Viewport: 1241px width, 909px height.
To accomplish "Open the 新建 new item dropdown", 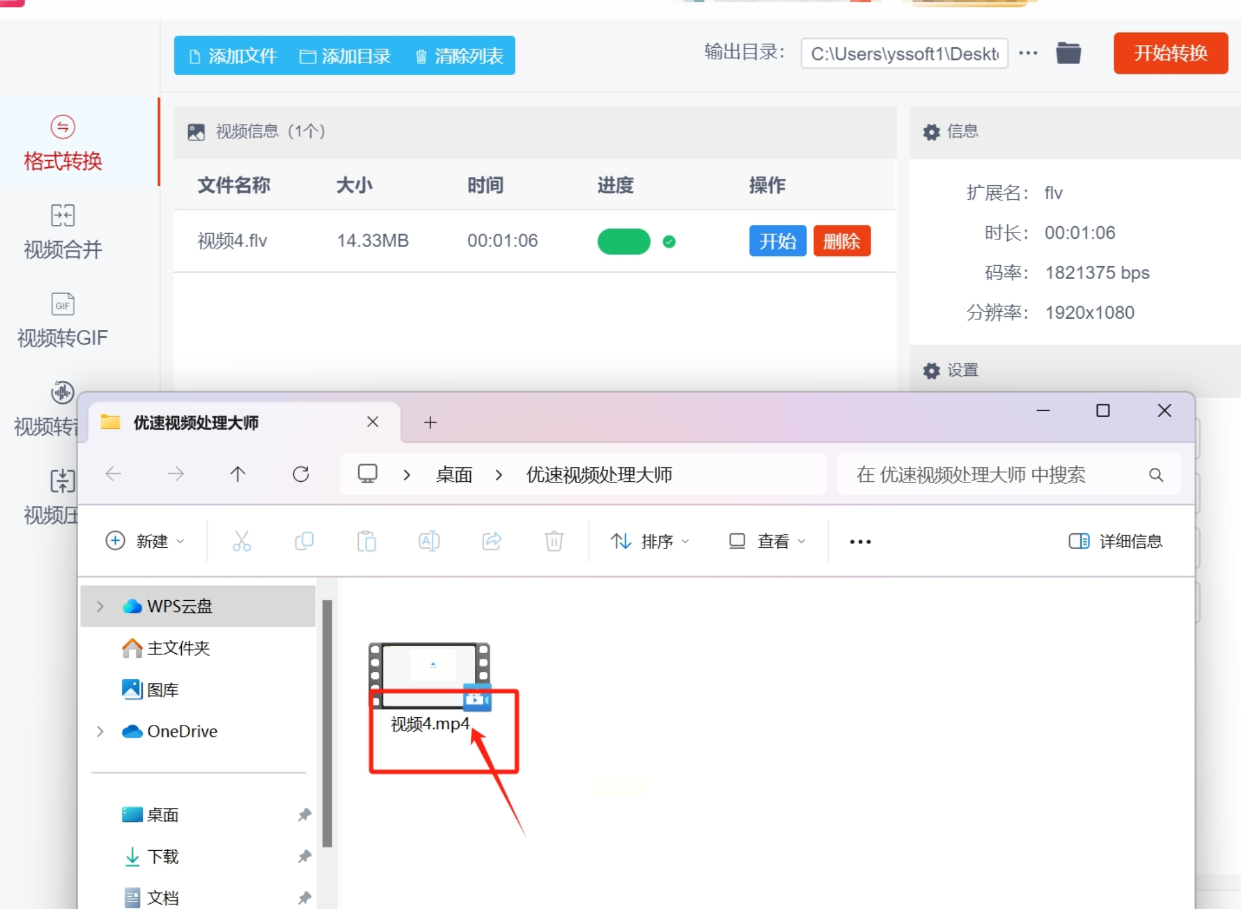I will click(x=145, y=541).
